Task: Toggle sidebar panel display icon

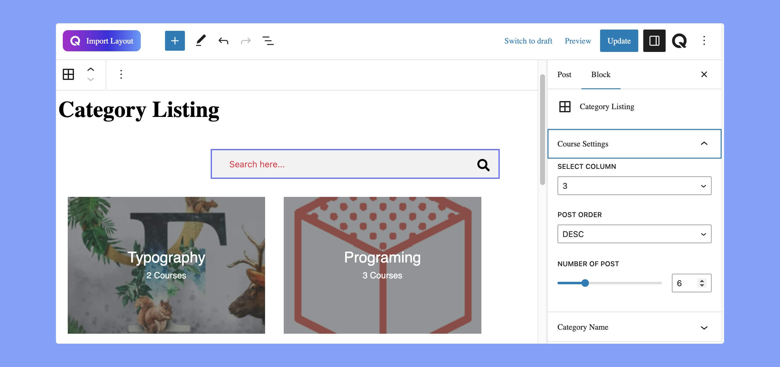Action: tap(654, 41)
